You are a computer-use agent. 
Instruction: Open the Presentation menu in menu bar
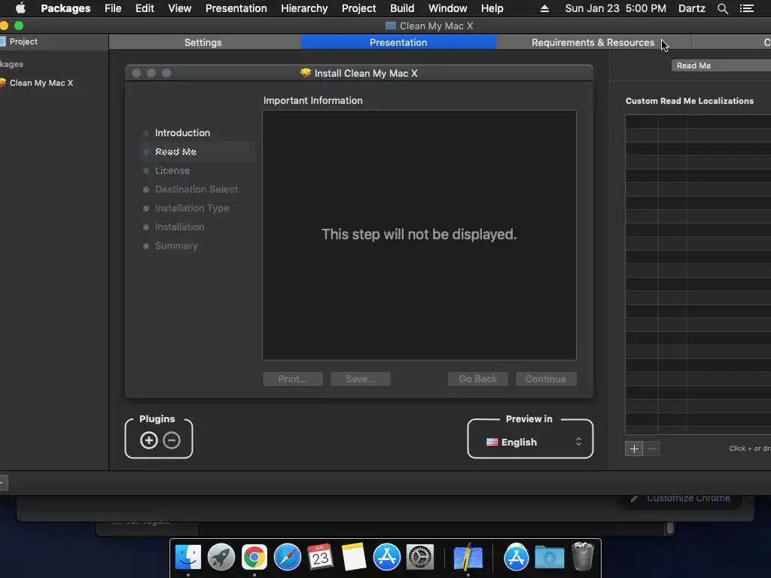click(236, 8)
